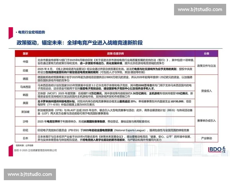Select the 印度 country cell
Image resolution: width=230 pixels, height=184 pixels.
25,71
